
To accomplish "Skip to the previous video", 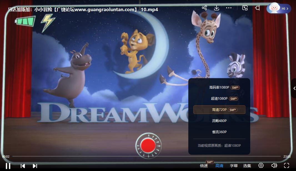I will coord(23,166).
